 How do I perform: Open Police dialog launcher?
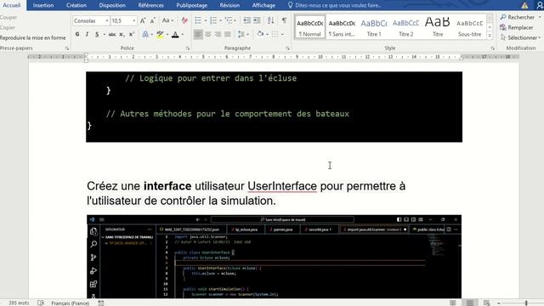[188, 48]
